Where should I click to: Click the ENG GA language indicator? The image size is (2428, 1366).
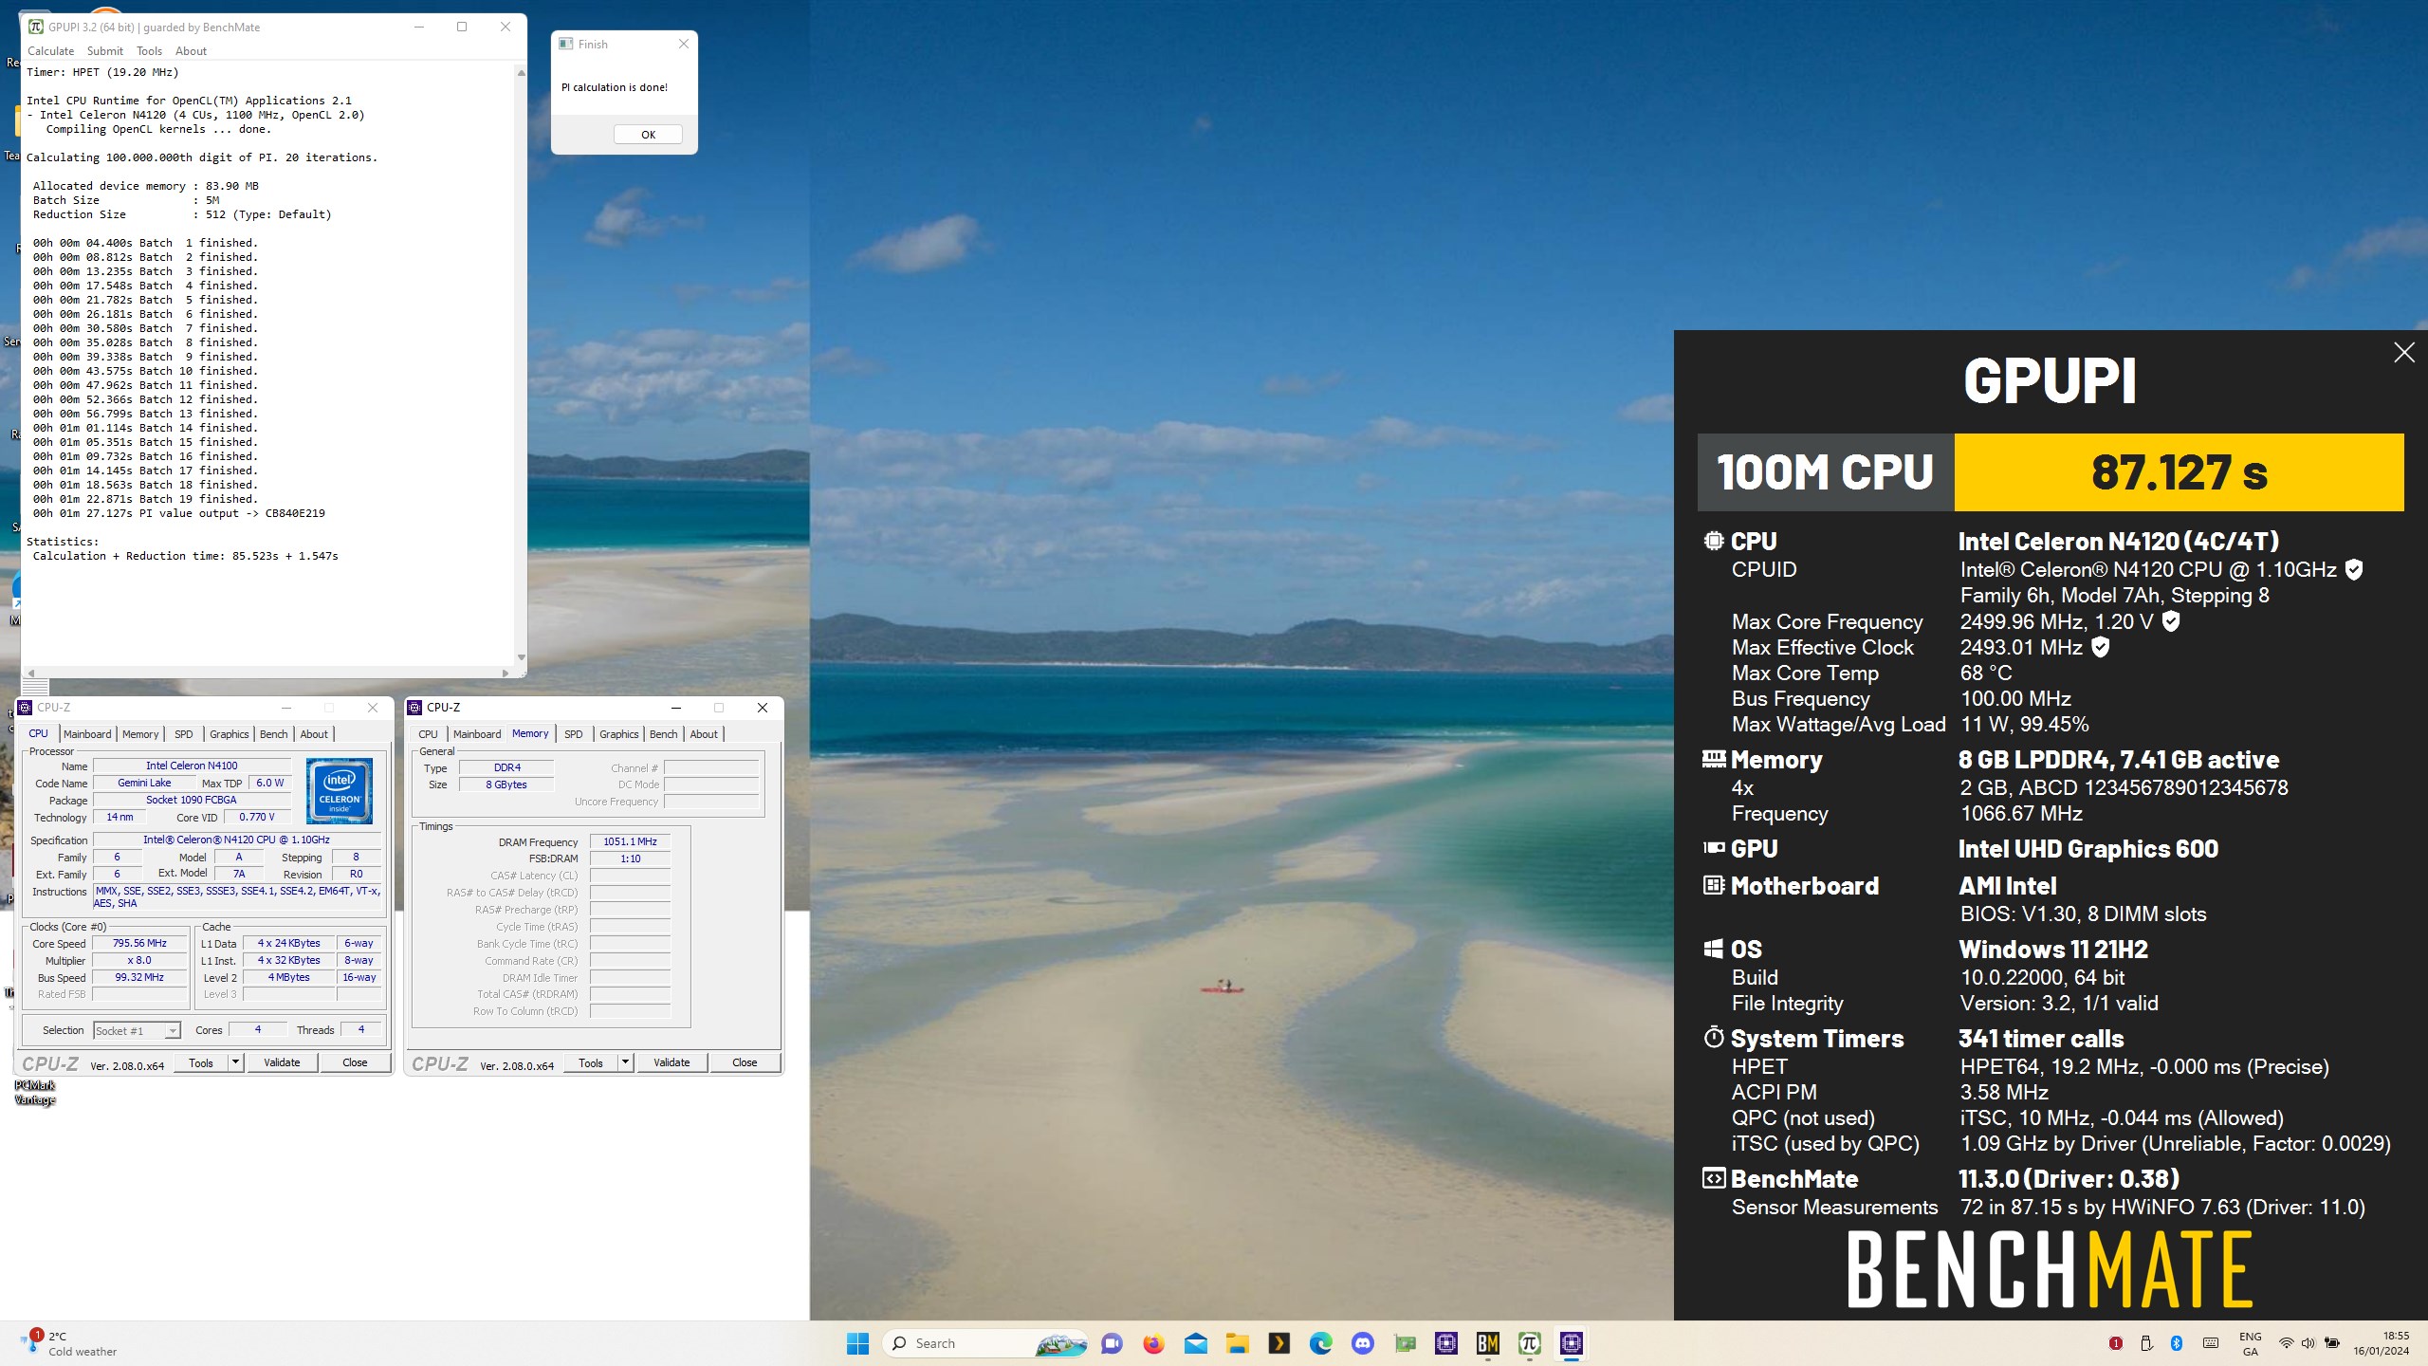click(x=2251, y=1343)
